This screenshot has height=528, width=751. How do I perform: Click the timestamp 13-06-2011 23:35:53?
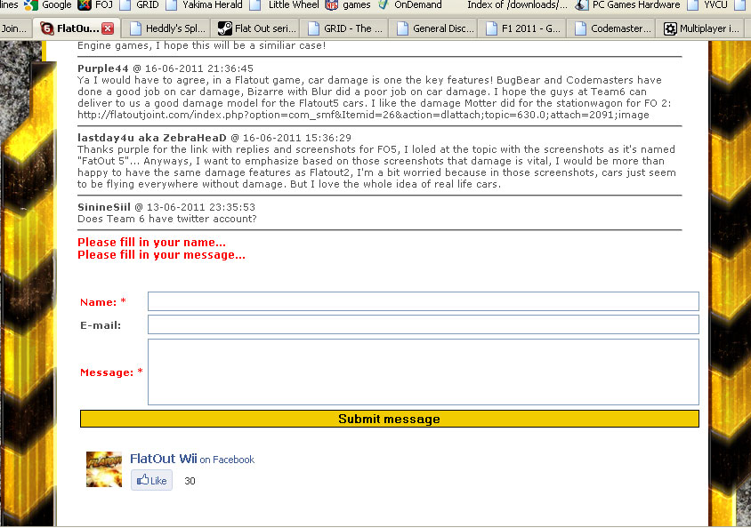pyautogui.click(x=201, y=207)
